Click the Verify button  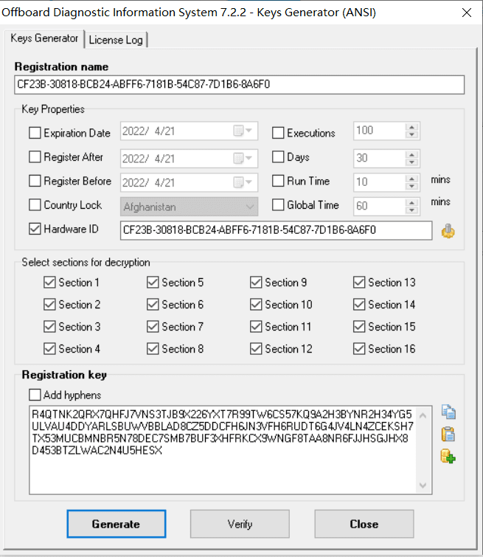click(x=240, y=525)
